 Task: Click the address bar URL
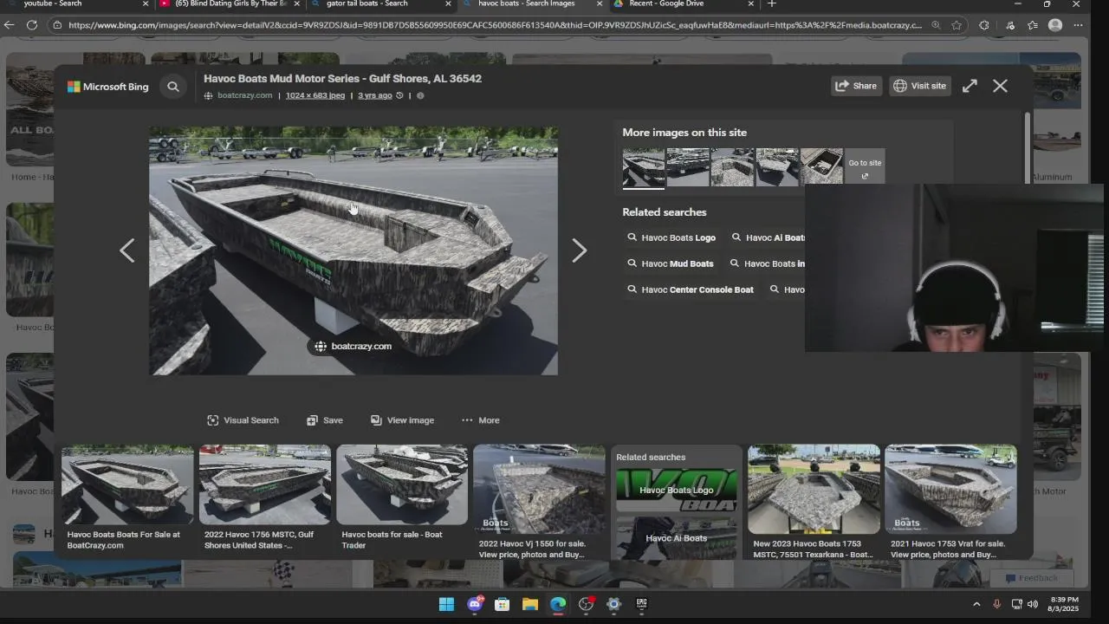point(494,25)
